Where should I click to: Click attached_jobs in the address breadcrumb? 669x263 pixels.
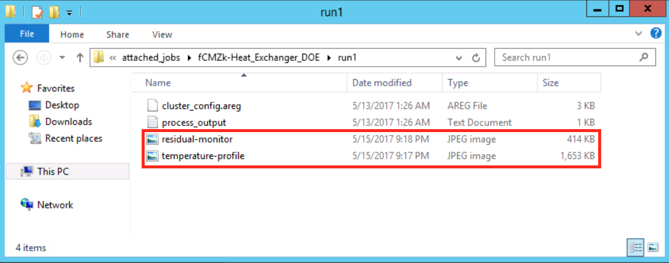(151, 58)
